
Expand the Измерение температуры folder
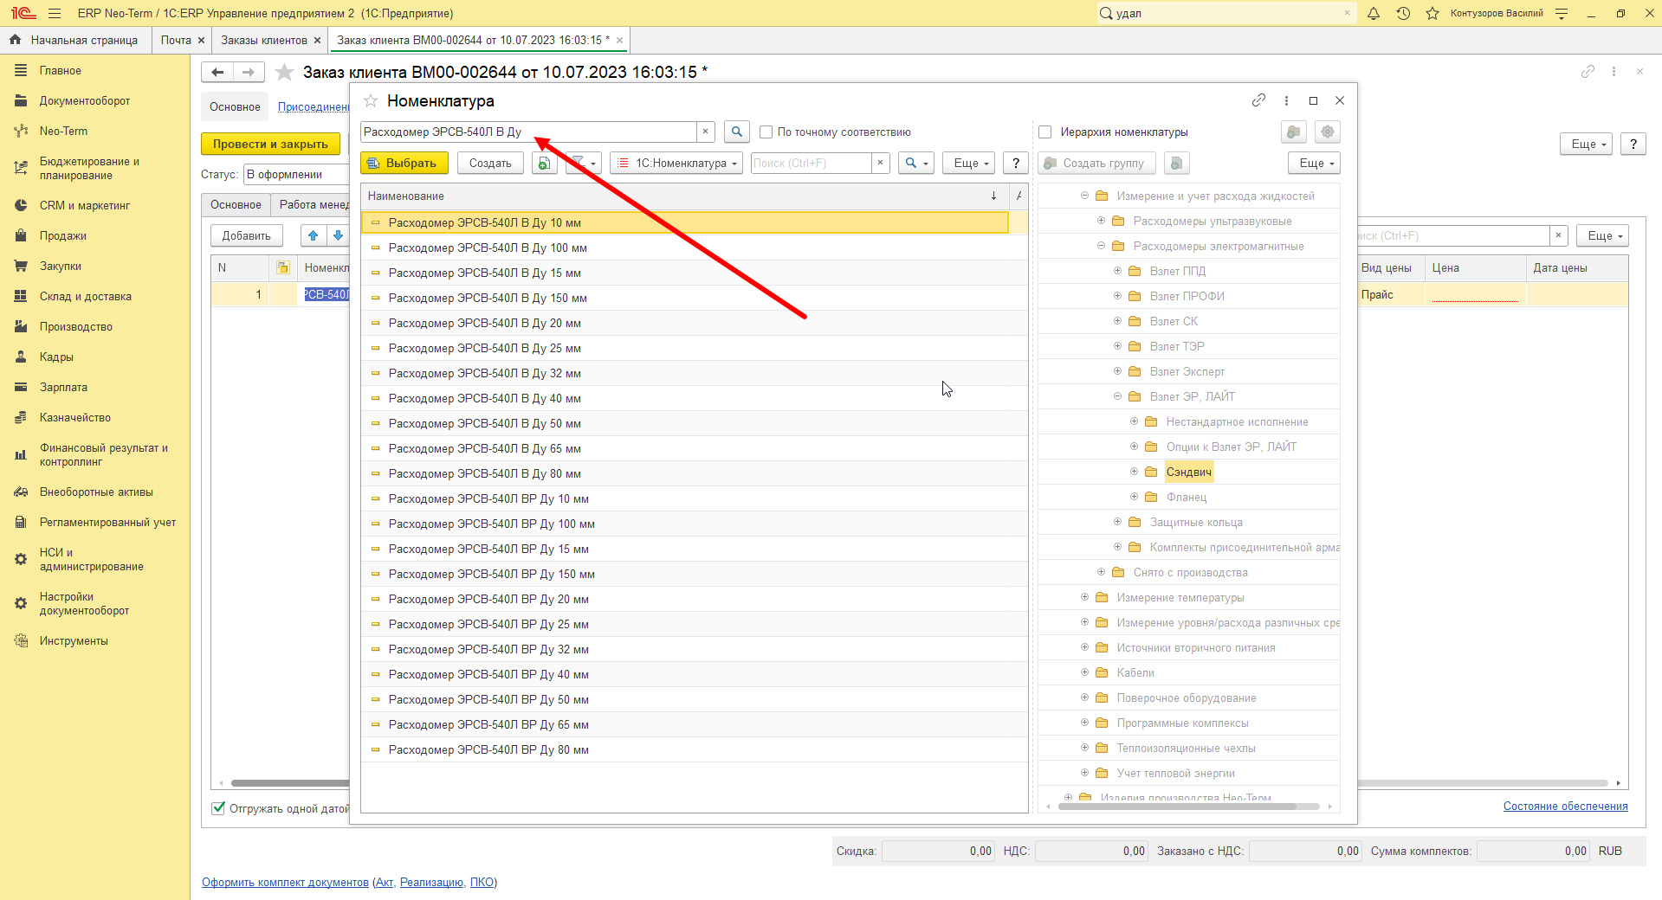[x=1084, y=597]
